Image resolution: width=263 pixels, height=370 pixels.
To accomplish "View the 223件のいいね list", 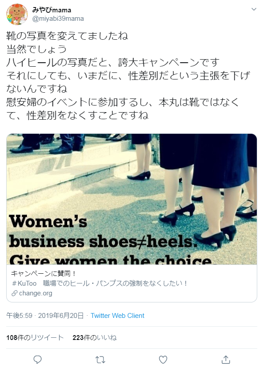I will pyautogui.click(x=95, y=337).
